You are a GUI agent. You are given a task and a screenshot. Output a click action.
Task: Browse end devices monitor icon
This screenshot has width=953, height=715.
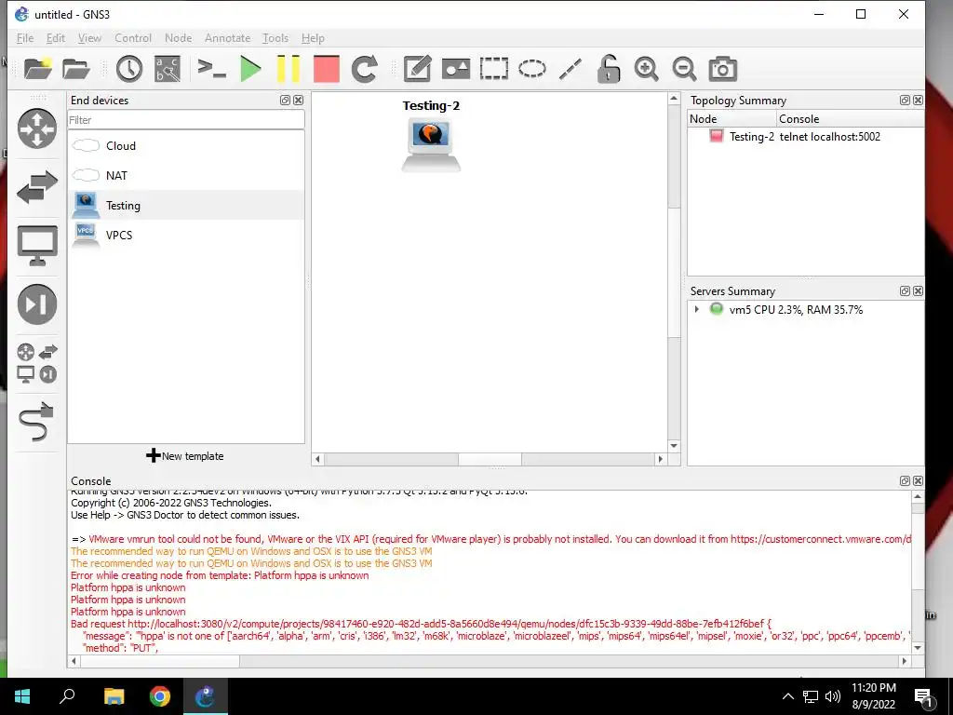pyautogui.click(x=37, y=246)
